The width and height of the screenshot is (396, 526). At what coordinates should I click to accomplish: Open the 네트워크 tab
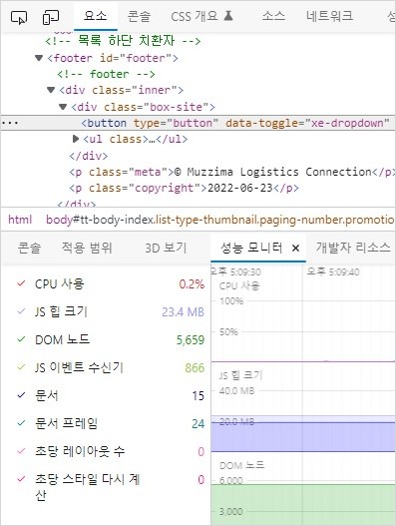click(x=329, y=16)
